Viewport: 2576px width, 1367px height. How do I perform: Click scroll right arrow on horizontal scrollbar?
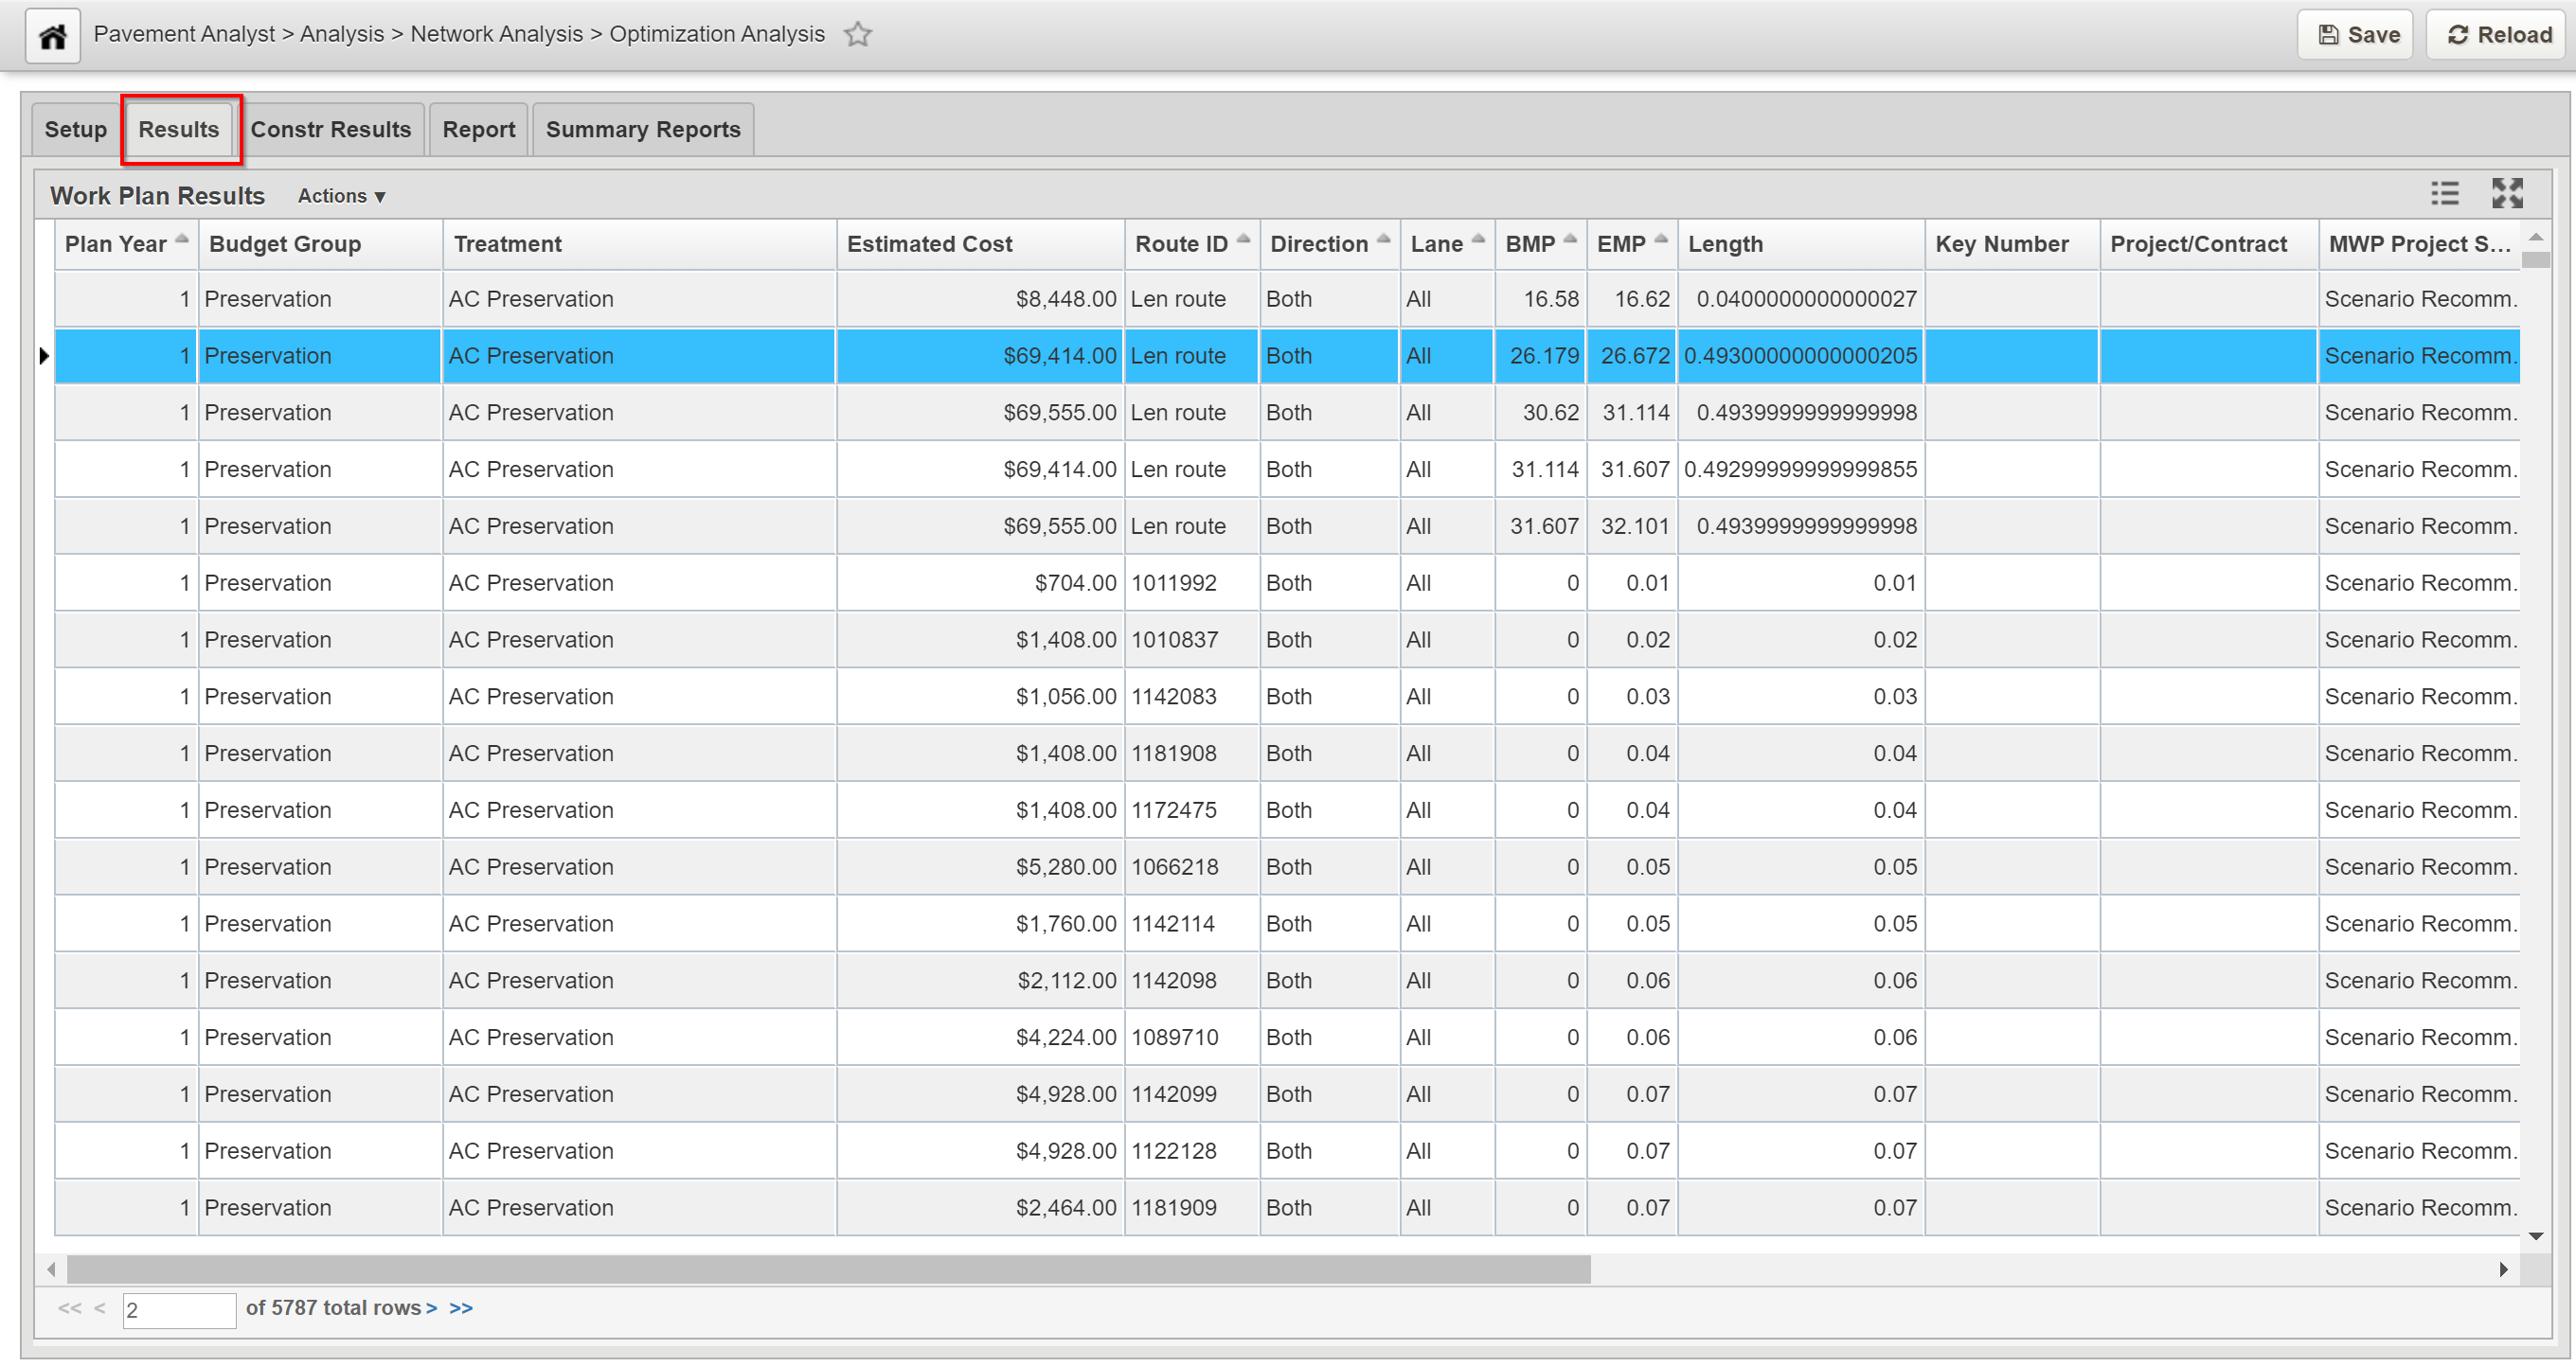(x=2503, y=1269)
